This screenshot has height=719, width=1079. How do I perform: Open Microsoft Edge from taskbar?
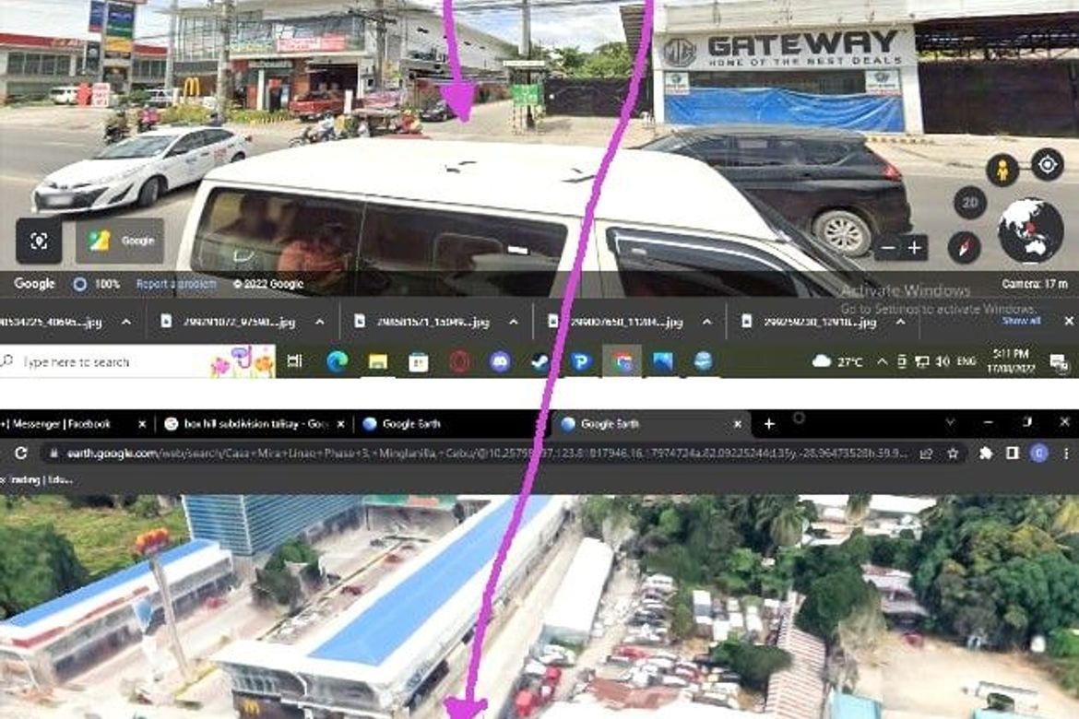[x=338, y=361]
